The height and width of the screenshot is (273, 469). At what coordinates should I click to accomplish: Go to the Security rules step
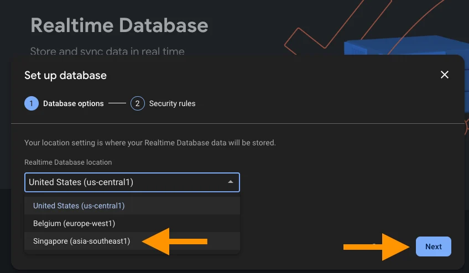click(172, 103)
